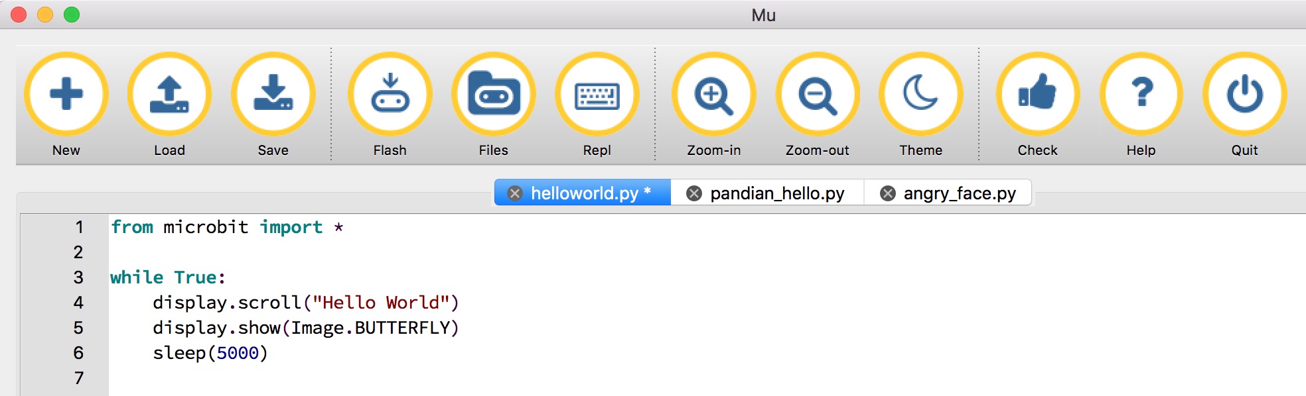Save the script with the Save icon
1306x396 pixels.
273,94
